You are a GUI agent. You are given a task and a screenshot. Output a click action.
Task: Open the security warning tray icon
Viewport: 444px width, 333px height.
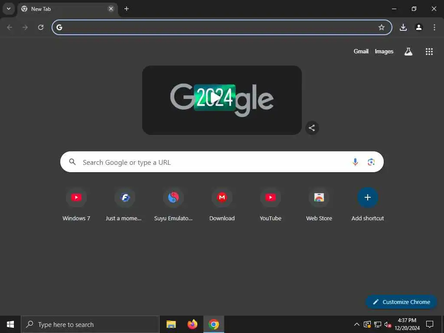[x=367, y=324]
